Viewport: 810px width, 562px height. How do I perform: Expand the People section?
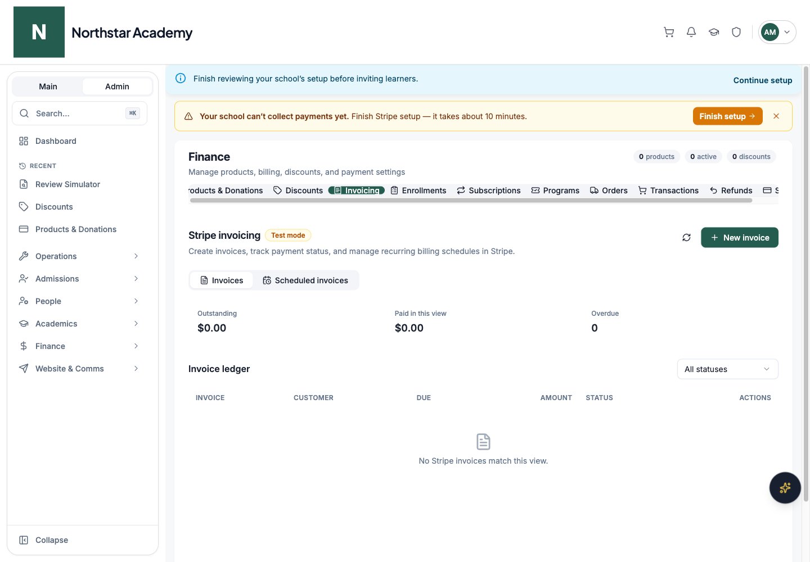tap(79, 301)
